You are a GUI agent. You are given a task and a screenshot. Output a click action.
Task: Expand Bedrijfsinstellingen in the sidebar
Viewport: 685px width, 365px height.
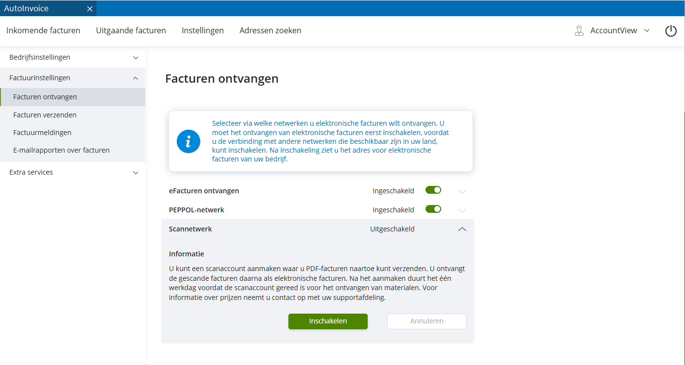pyautogui.click(x=136, y=58)
